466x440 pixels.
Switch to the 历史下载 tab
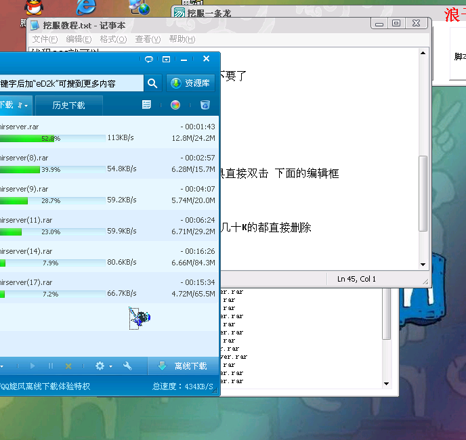click(x=68, y=106)
